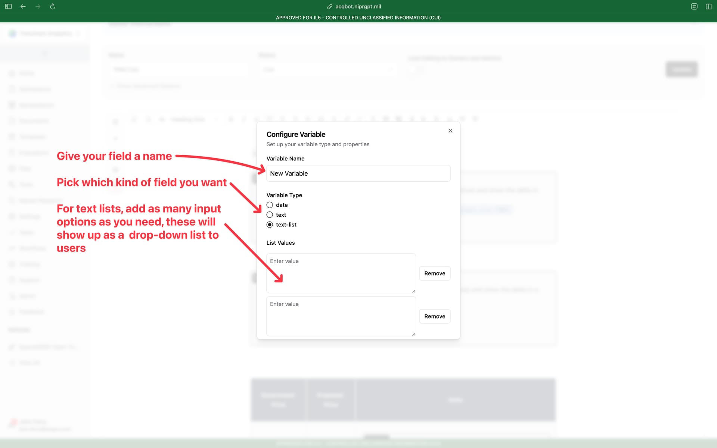This screenshot has height=448, width=717.
Task: Close the Configure Variable dialog
Action: [x=450, y=131]
